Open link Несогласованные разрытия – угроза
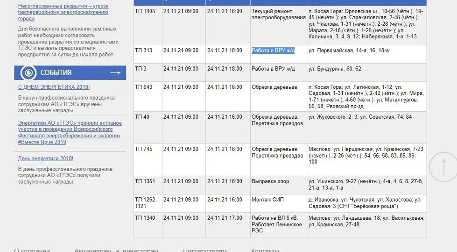The height and width of the screenshot is (252, 457). click(x=63, y=12)
